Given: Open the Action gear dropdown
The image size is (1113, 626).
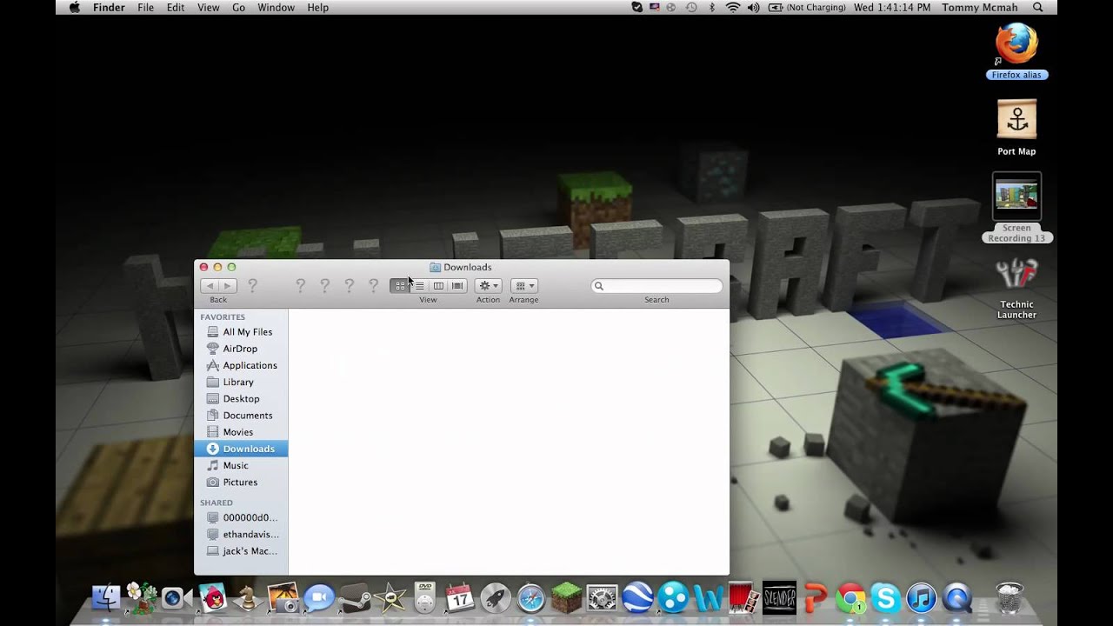Looking at the screenshot, I should coord(488,286).
